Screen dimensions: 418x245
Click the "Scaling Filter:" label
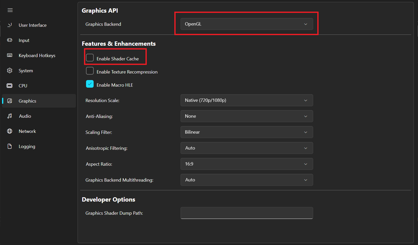click(x=99, y=132)
